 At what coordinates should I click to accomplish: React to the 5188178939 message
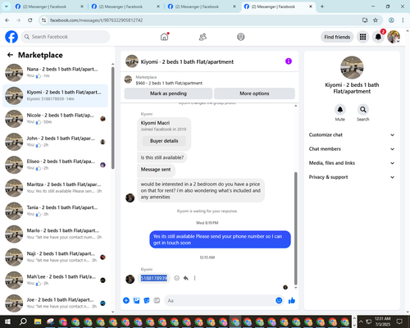pyautogui.click(x=177, y=278)
